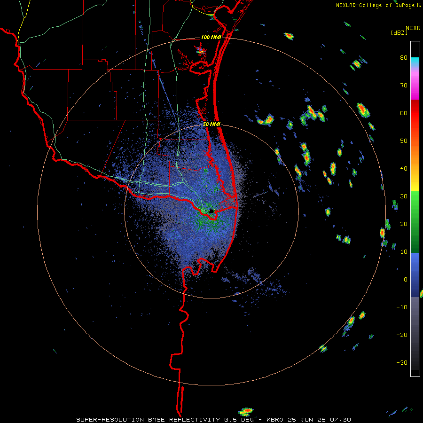Click the -30 value on the dBZ scale
423x423 pixels.
pyautogui.click(x=402, y=362)
